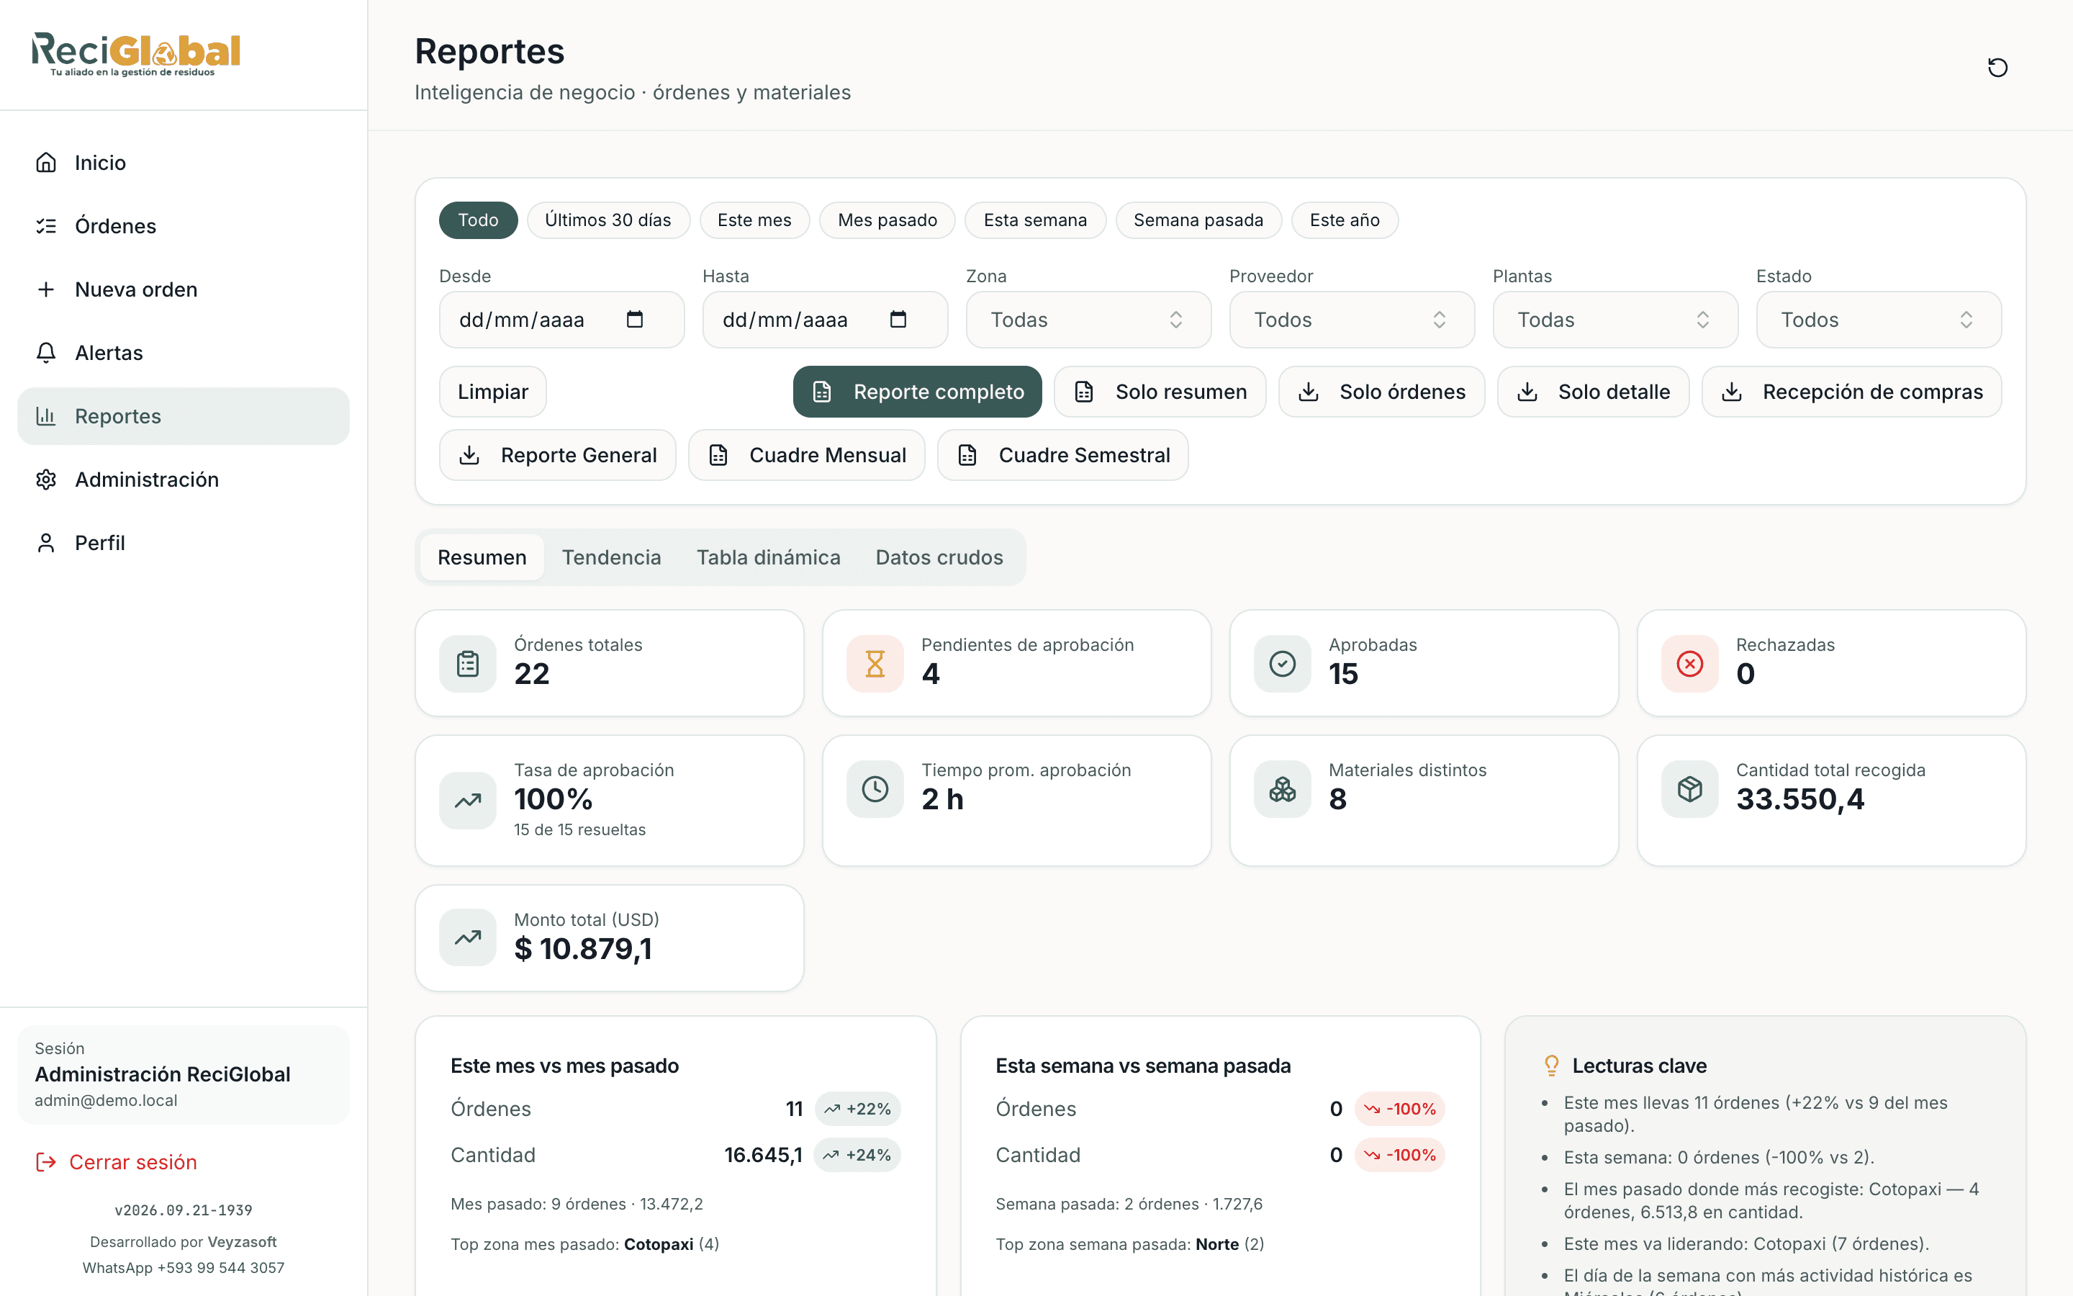Click the ReciGlobal logo
The height and width of the screenshot is (1296, 2073).
click(x=135, y=54)
